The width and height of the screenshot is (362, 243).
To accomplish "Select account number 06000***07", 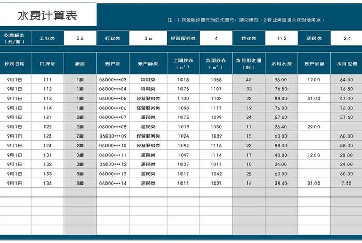I will click(113, 117).
